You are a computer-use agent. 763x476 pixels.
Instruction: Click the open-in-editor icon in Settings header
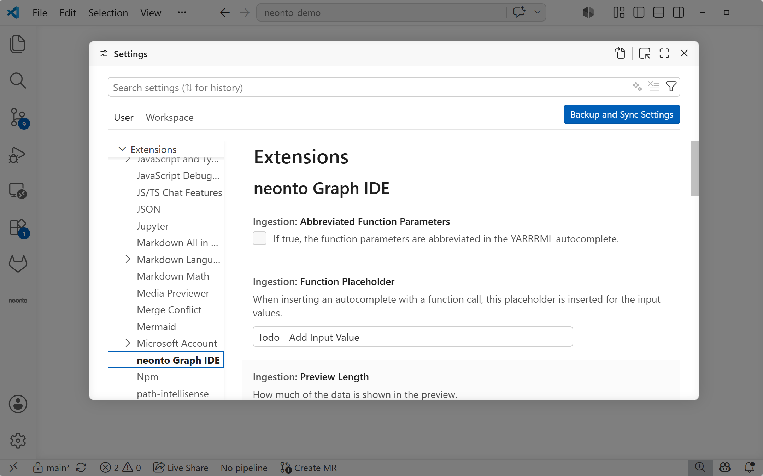pos(645,53)
